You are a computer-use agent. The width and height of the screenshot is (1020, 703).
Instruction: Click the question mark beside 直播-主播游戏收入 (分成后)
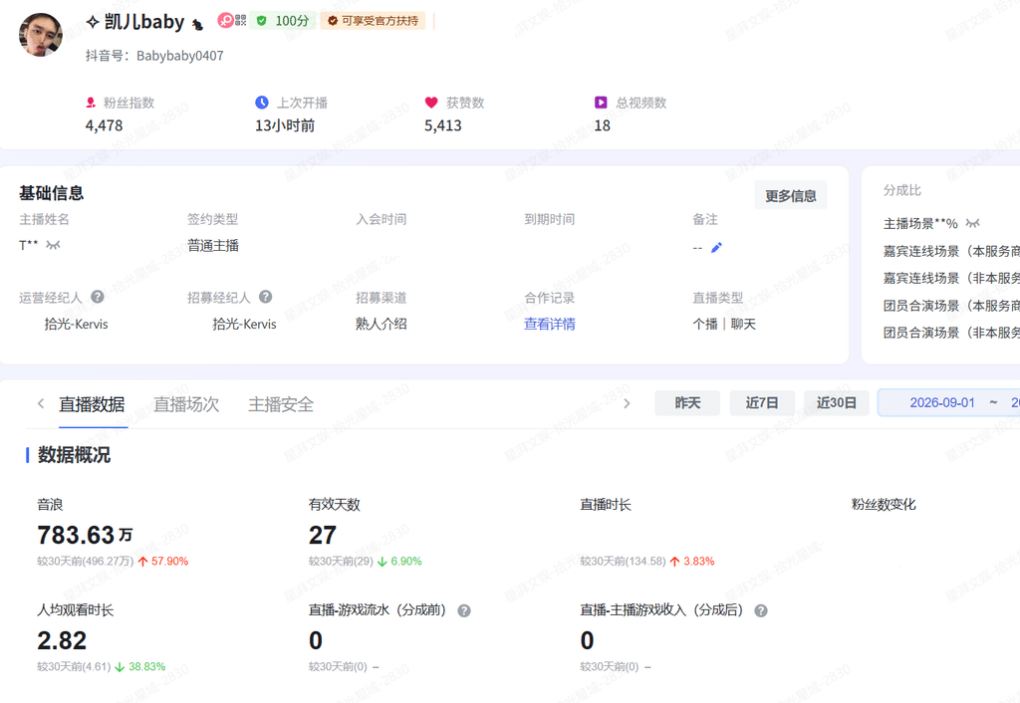[x=760, y=610]
